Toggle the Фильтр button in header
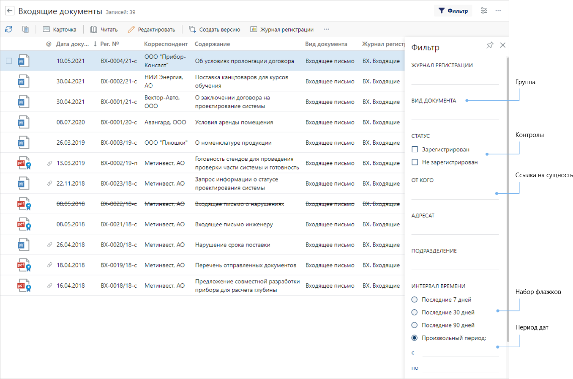 point(453,11)
